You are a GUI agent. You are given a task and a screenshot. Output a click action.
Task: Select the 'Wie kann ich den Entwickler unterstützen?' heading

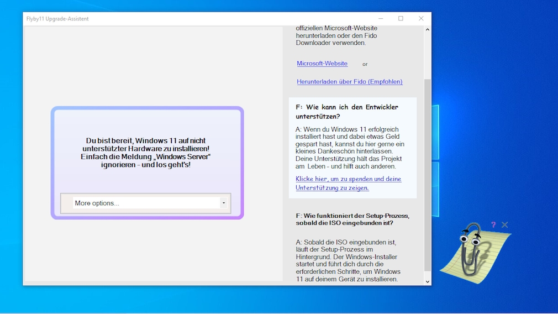click(x=346, y=112)
